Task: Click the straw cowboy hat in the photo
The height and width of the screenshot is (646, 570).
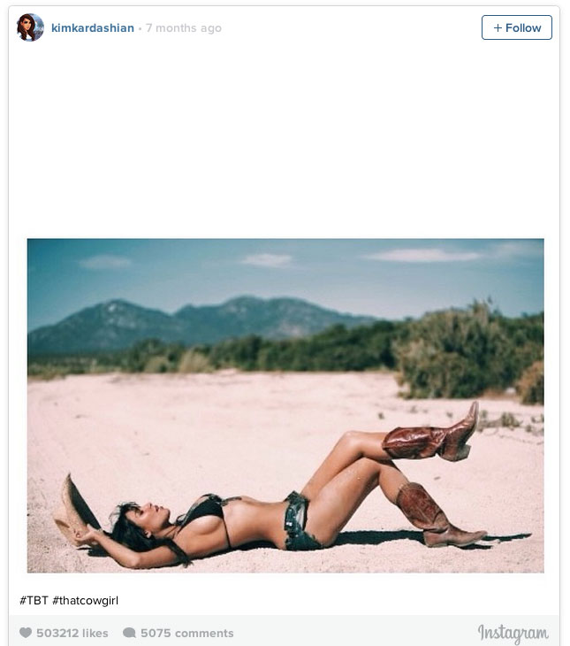Action: 75,511
